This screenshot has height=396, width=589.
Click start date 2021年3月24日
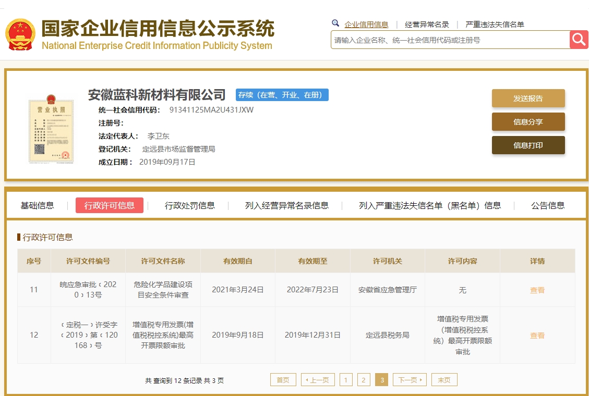point(238,290)
